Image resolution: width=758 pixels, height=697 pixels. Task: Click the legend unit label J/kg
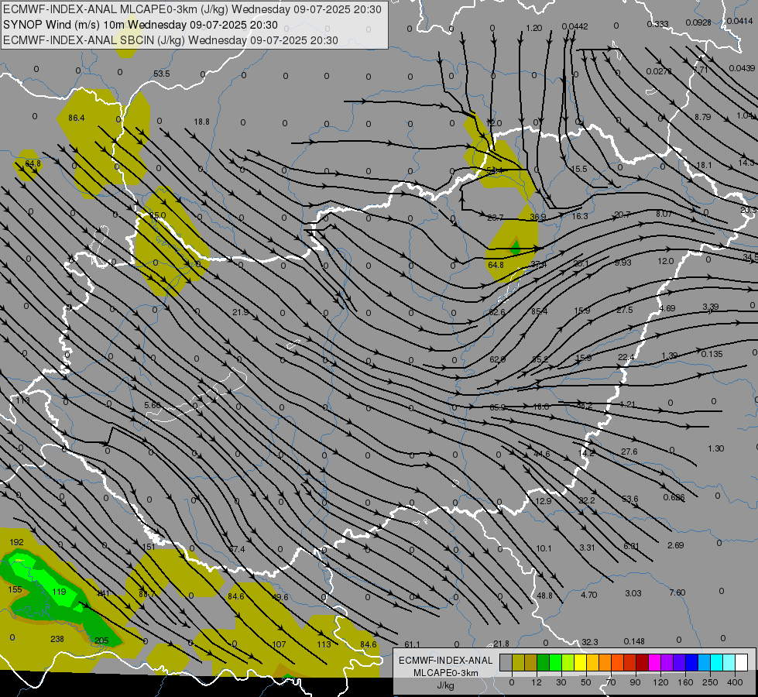(445, 685)
